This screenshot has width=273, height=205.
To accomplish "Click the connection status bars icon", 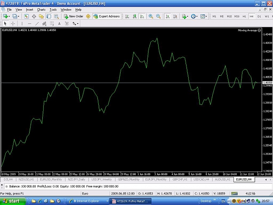I will pyautogui.click(x=235, y=193).
